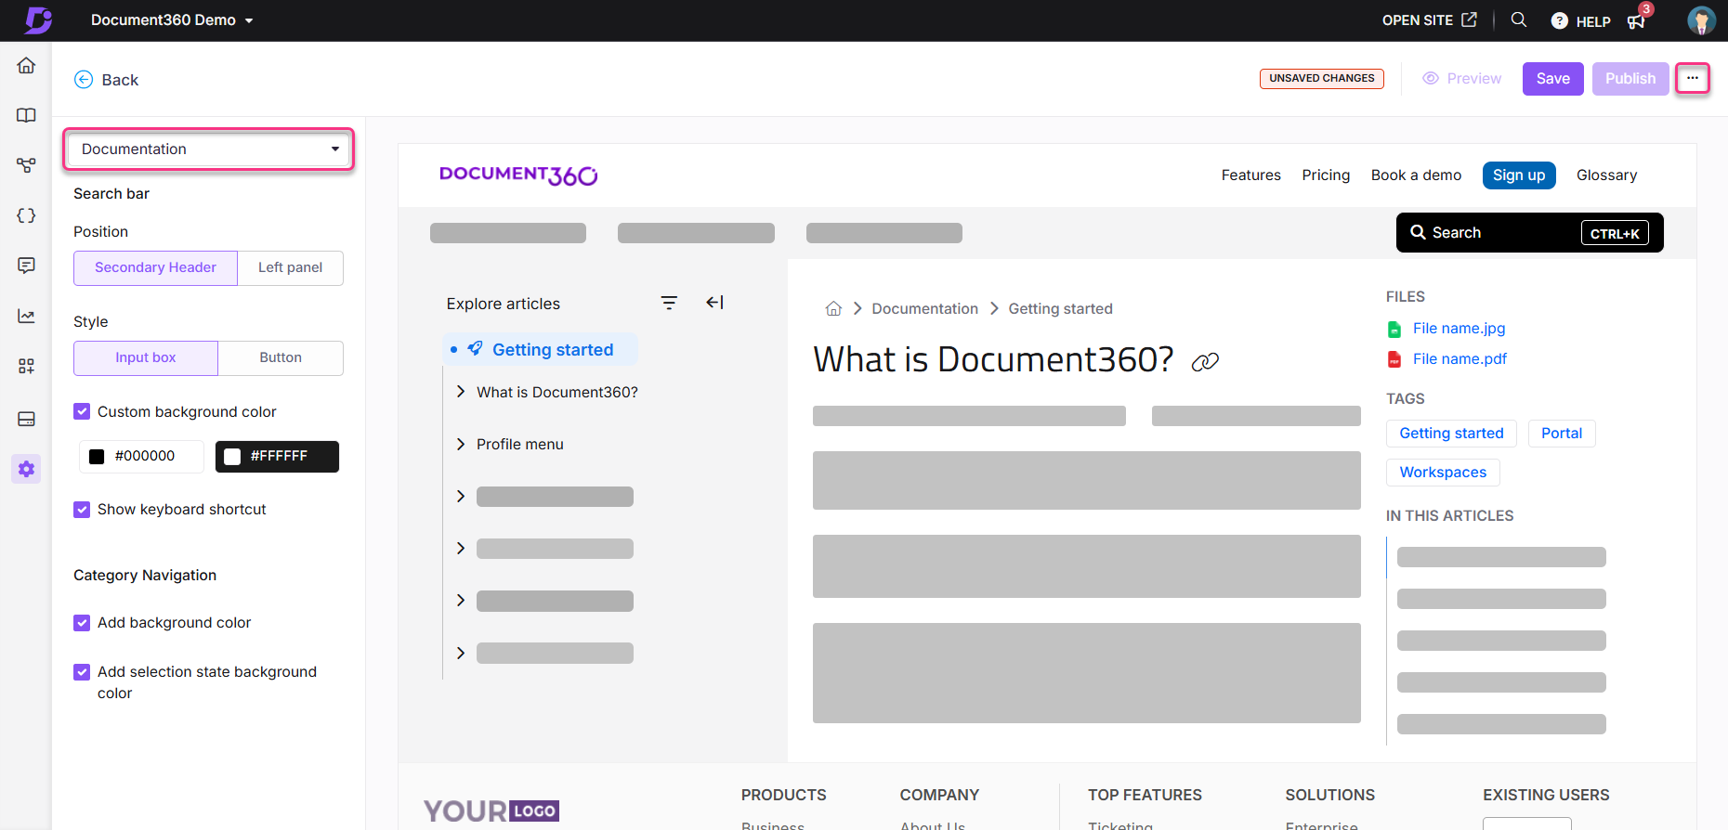
Task: Open the Documentation book sidebar icon
Action: (26, 115)
